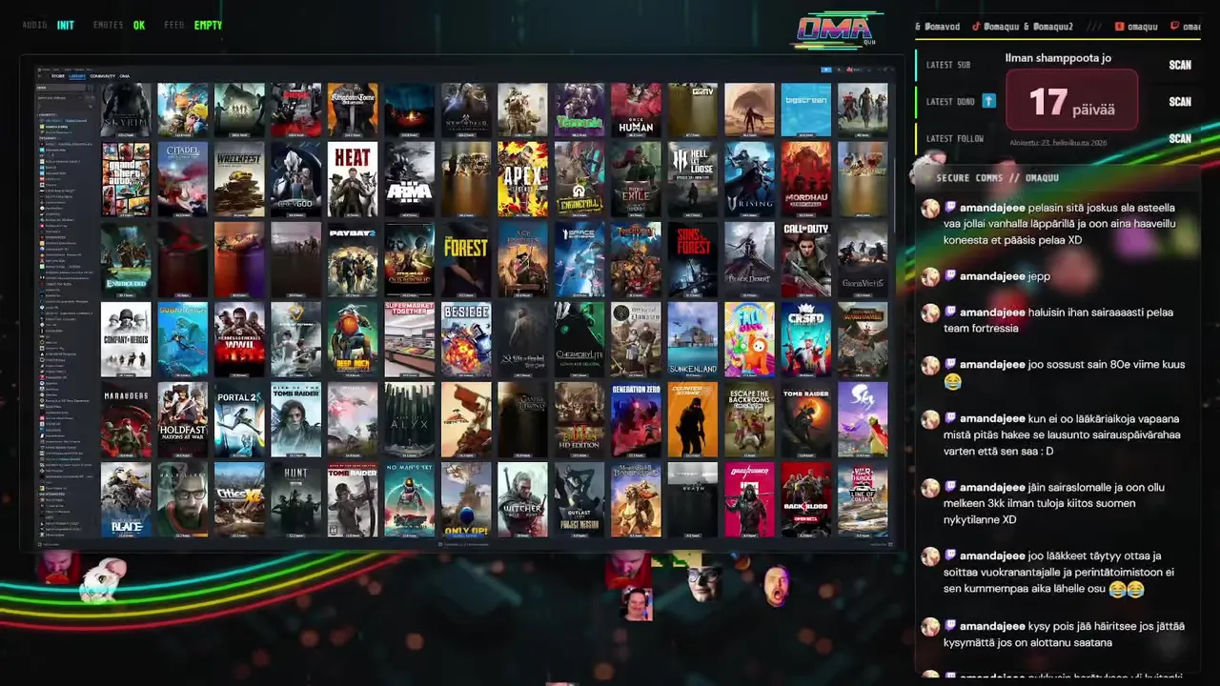
Task: Open the Hunt Showdown cover
Action: 295,499
